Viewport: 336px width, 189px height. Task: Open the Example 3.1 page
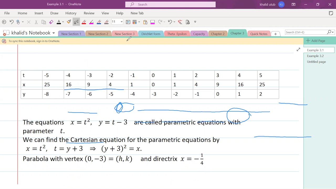tap(319, 50)
